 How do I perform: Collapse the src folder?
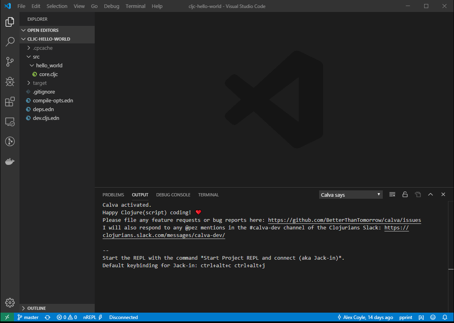tap(57, 57)
